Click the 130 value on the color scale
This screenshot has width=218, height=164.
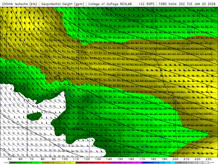(98, 159)
